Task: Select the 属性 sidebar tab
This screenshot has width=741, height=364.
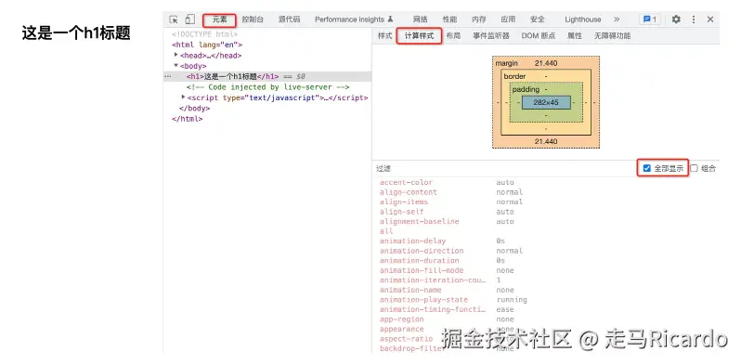Action: [575, 36]
